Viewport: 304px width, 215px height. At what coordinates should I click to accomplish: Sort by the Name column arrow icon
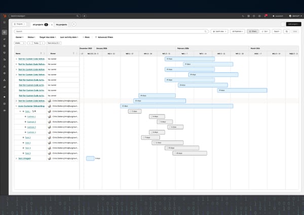(x=41, y=53)
